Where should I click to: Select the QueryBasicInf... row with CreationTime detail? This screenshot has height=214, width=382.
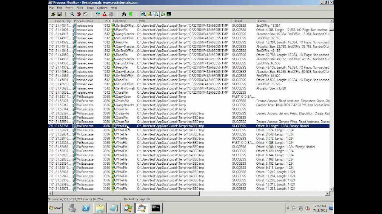click(x=189, y=105)
